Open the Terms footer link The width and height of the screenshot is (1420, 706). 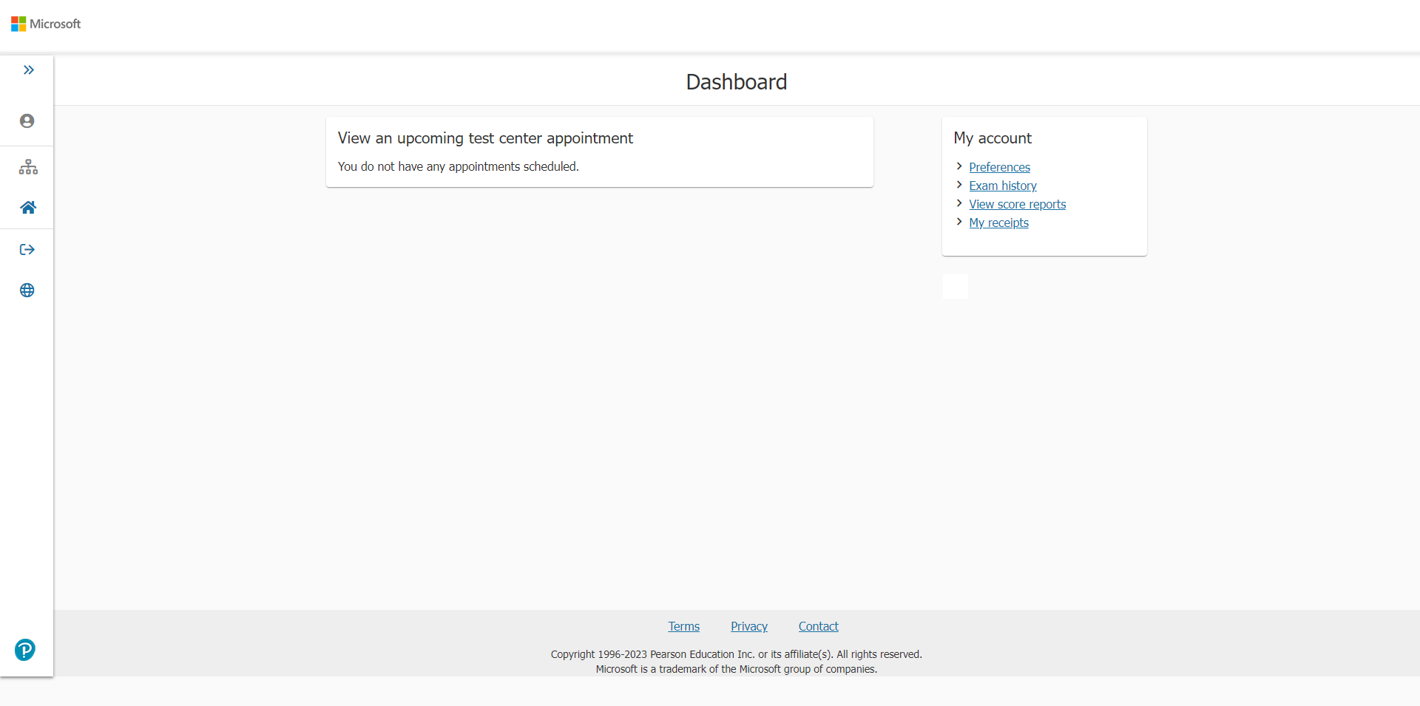683,626
